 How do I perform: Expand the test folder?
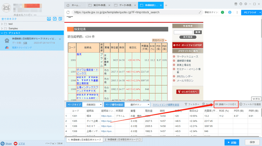[x=2, y=24]
